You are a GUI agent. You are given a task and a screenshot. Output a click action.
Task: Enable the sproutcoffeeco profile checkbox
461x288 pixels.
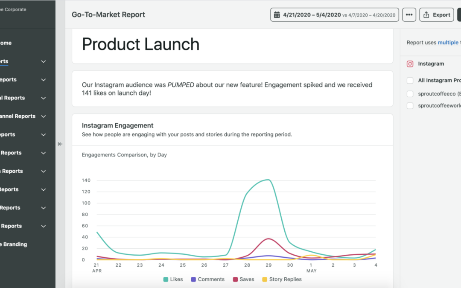[x=410, y=93]
